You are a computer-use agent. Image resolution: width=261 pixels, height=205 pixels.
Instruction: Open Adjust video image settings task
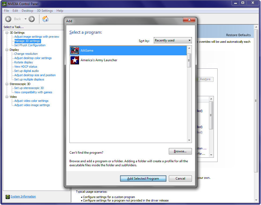[x=32, y=105]
